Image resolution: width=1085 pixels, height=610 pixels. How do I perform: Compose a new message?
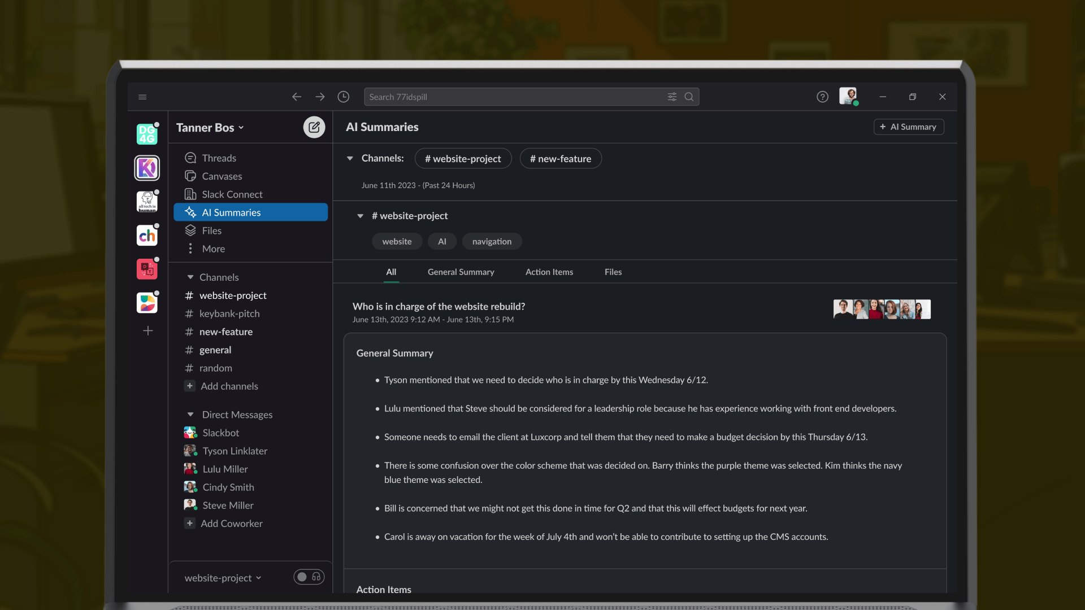coord(314,127)
